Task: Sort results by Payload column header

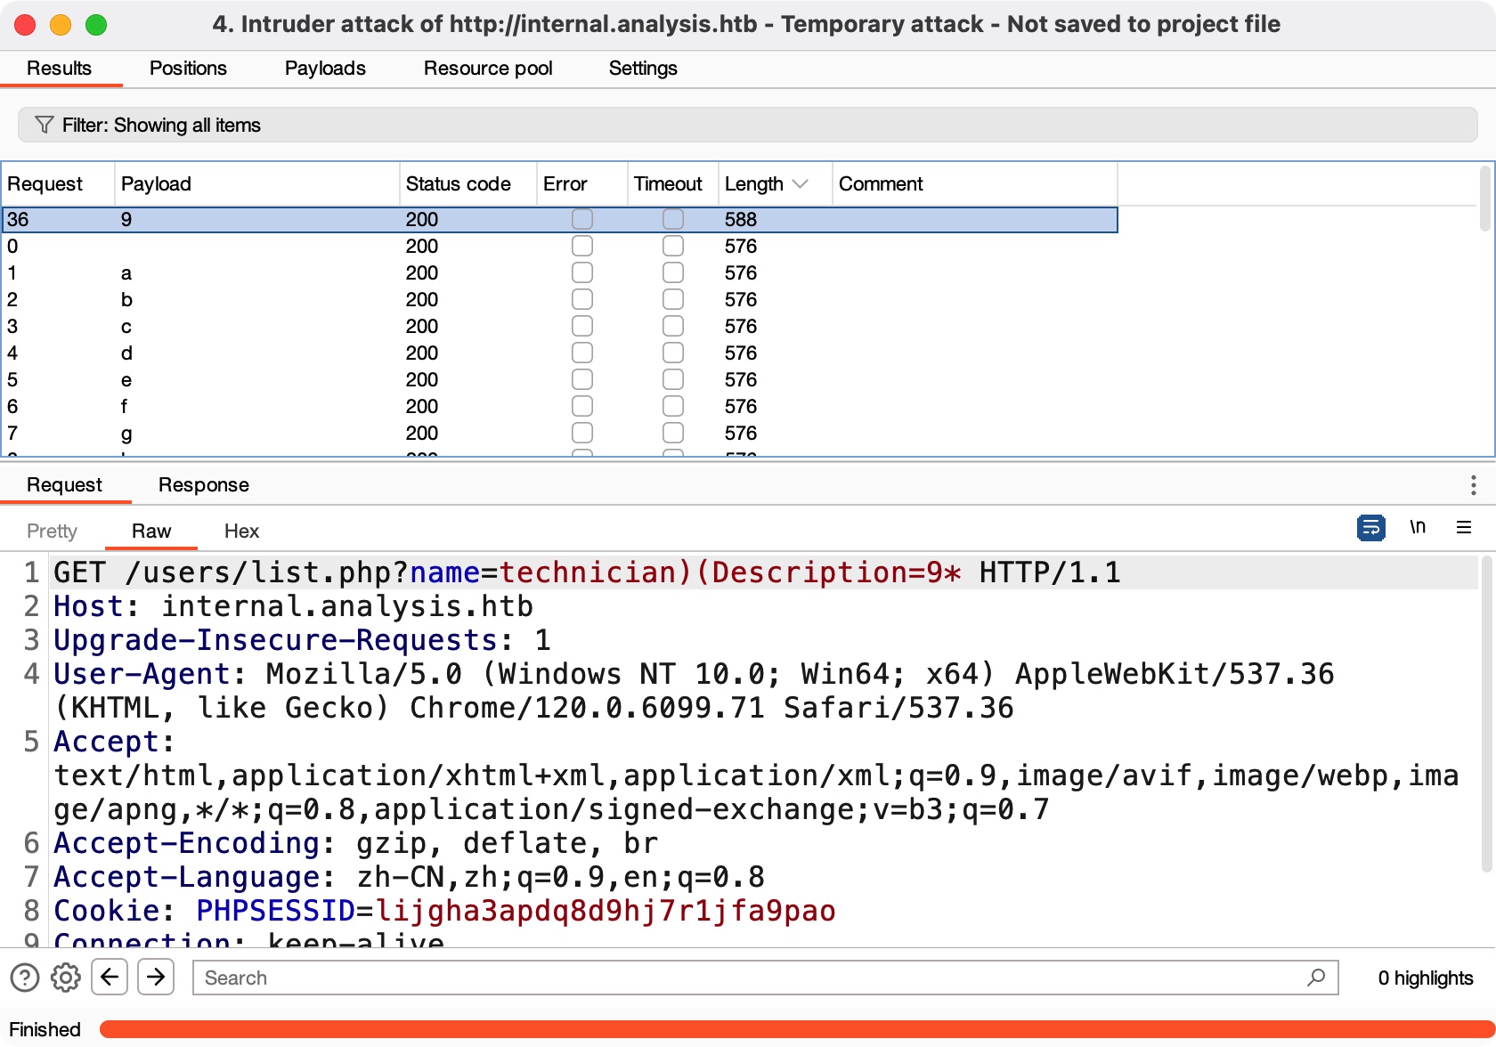Action: [x=257, y=183]
